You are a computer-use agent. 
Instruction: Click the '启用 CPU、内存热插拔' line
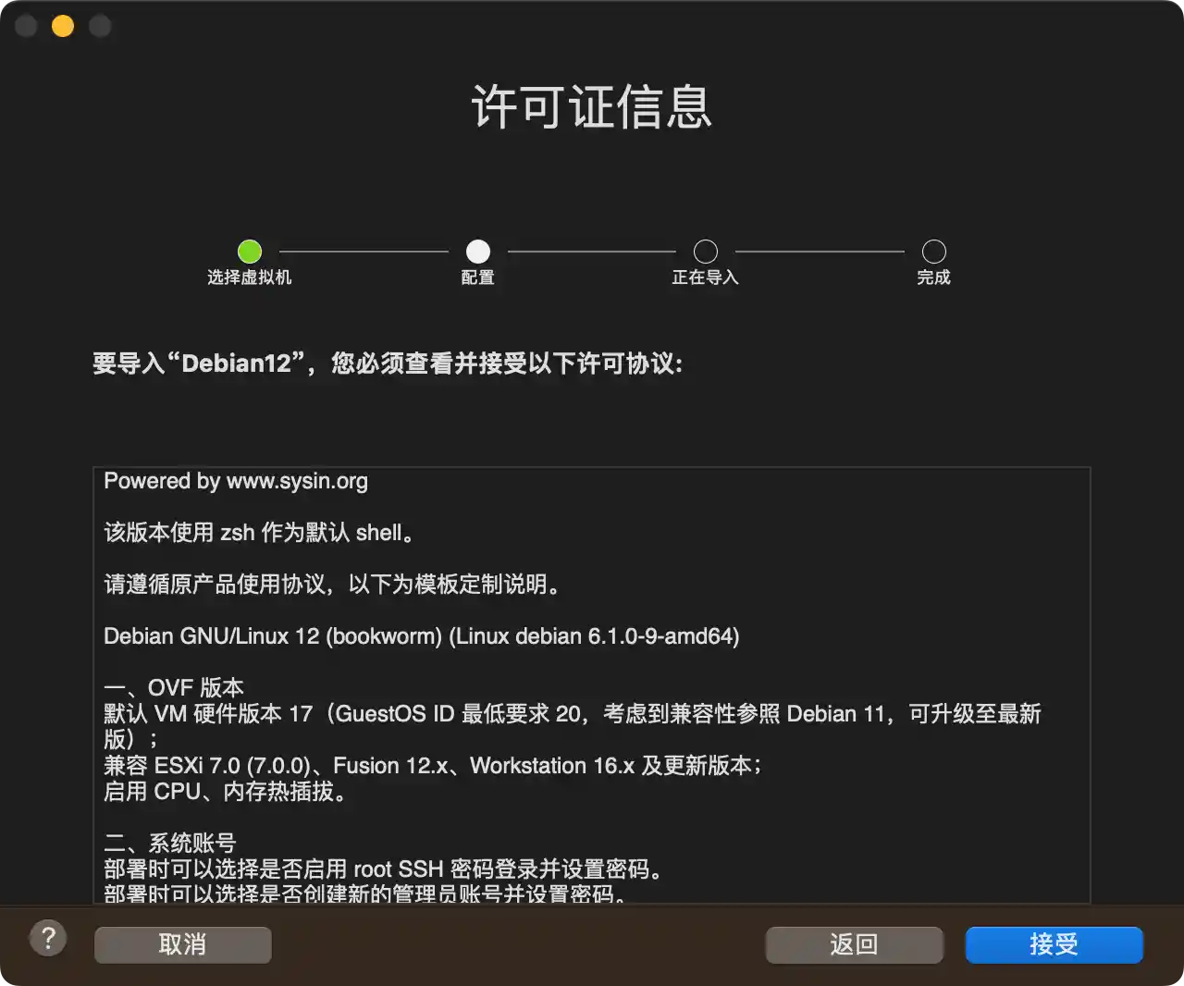(227, 792)
